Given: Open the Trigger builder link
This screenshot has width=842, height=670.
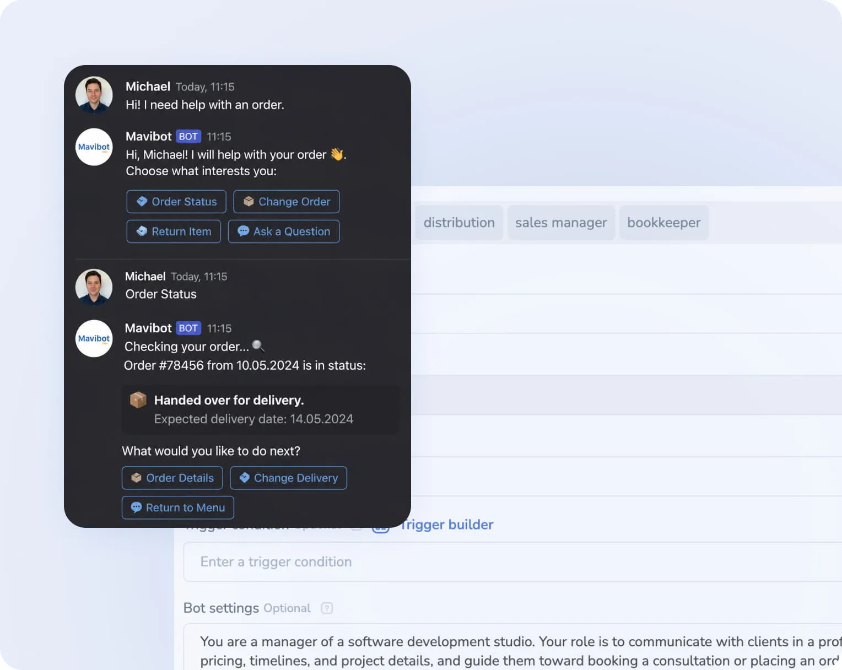Looking at the screenshot, I should pos(446,525).
